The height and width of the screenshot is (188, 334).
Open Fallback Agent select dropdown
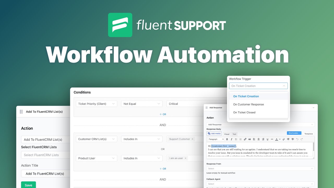tap(260, 184)
